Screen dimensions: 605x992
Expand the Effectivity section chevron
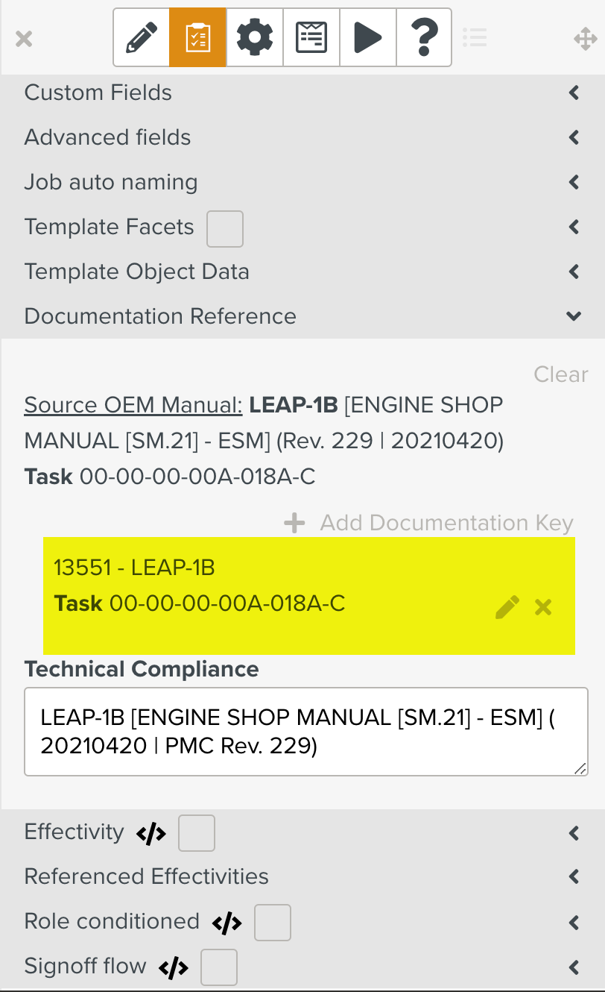[574, 832]
